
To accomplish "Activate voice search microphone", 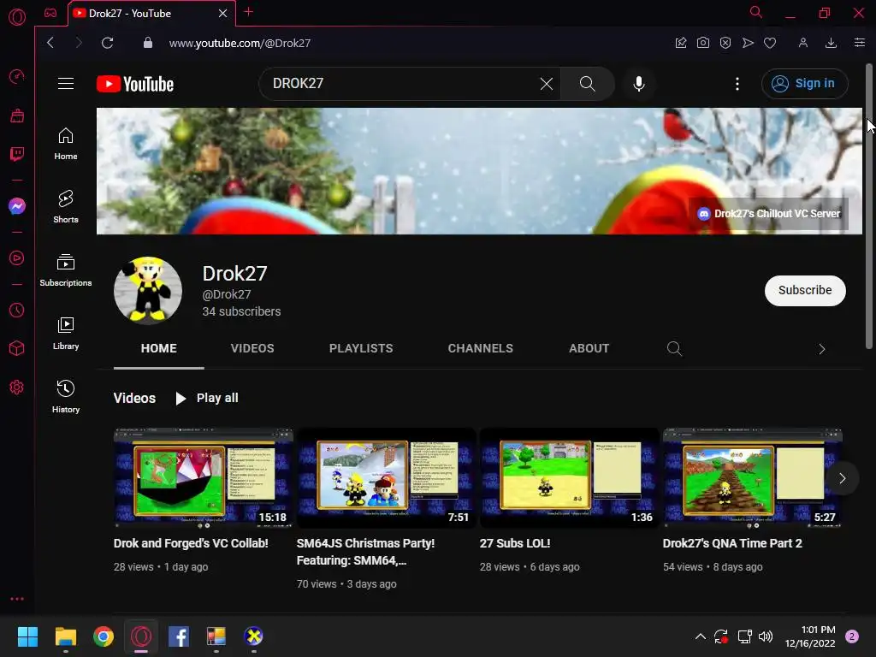I will pos(638,84).
